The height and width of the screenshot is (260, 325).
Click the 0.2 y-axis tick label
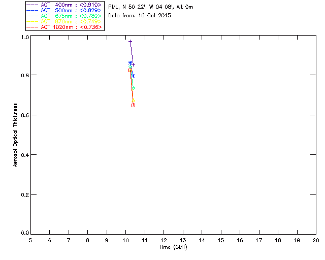point(25,195)
